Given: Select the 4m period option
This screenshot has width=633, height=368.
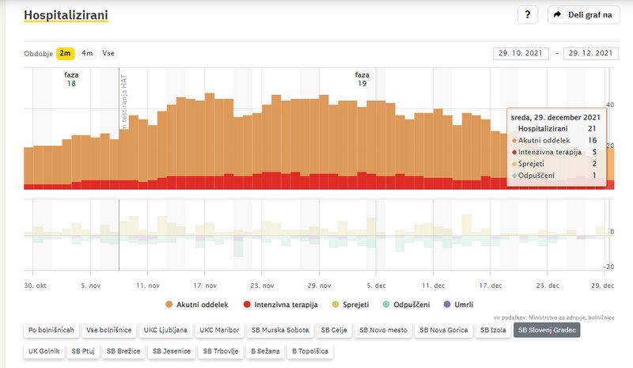Looking at the screenshot, I should click(87, 53).
